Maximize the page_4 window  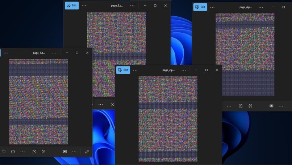coord(284,7)
